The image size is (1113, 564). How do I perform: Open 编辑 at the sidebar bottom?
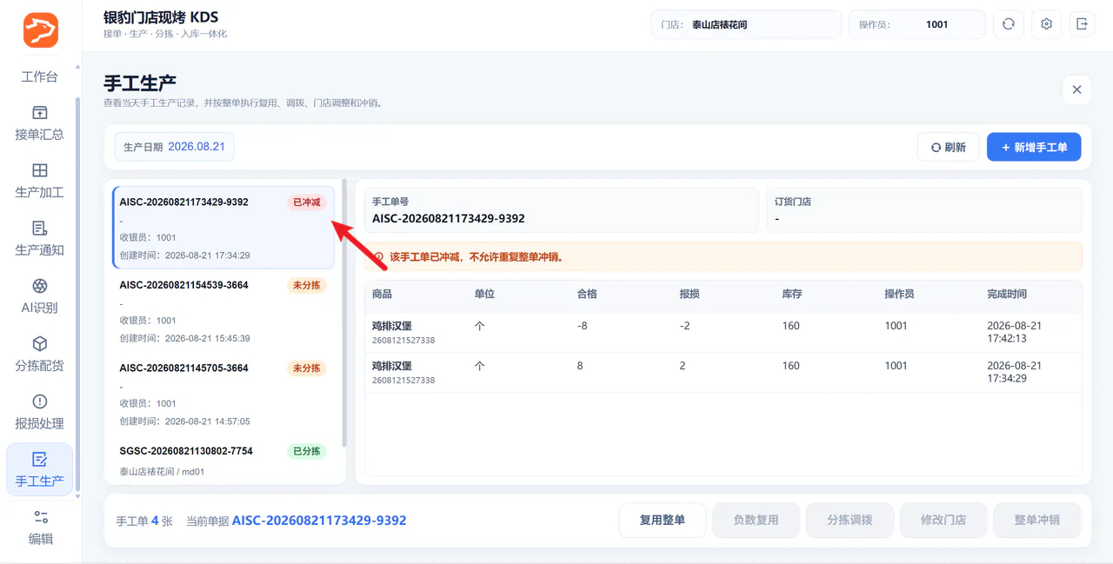point(39,528)
